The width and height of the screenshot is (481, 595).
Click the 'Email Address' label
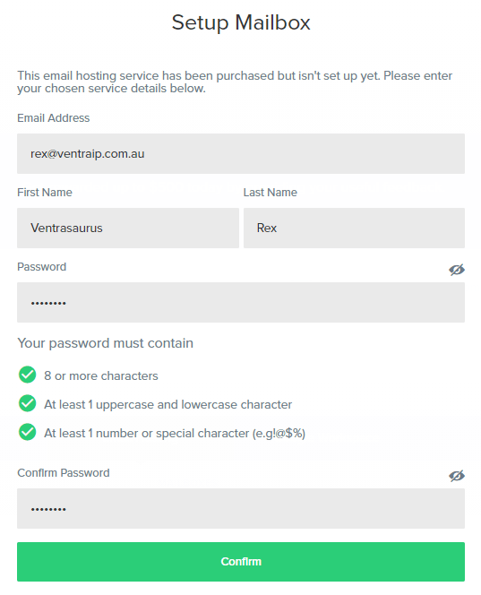(54, 118)
